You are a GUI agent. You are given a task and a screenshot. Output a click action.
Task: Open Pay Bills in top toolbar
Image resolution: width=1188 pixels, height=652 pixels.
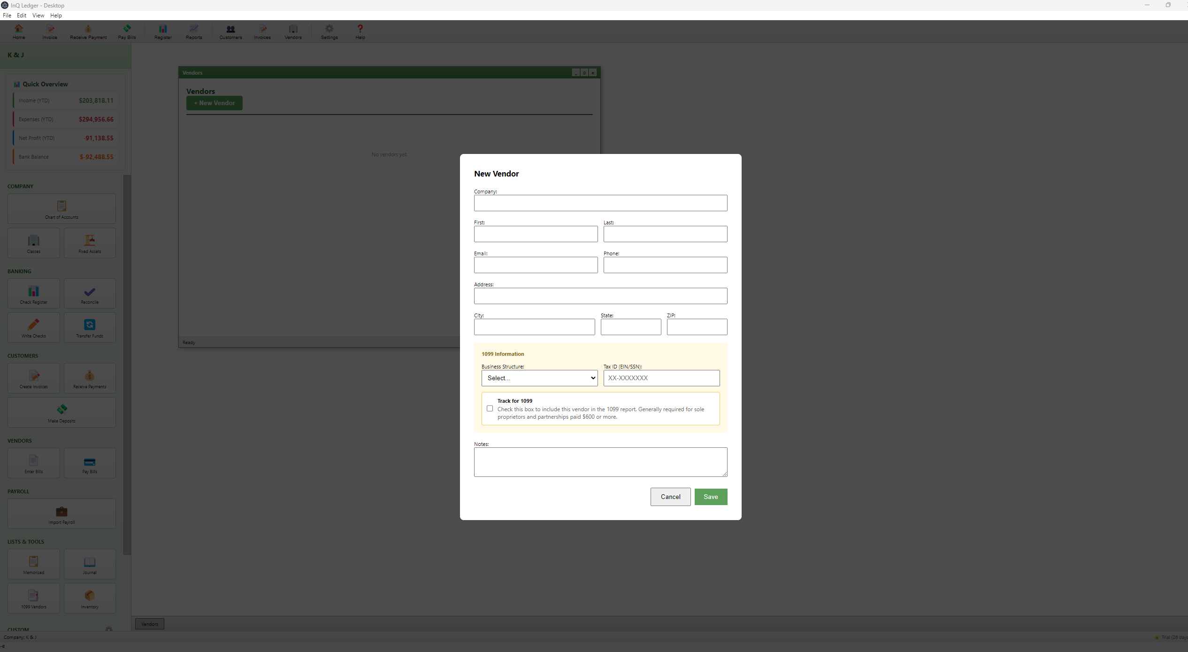click(x=127, y=32)
